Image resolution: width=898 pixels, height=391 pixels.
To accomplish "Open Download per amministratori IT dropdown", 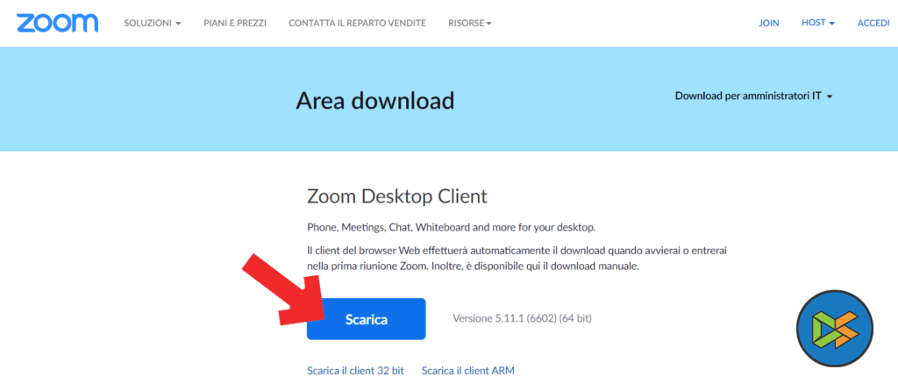I will [x=753, y=96].
